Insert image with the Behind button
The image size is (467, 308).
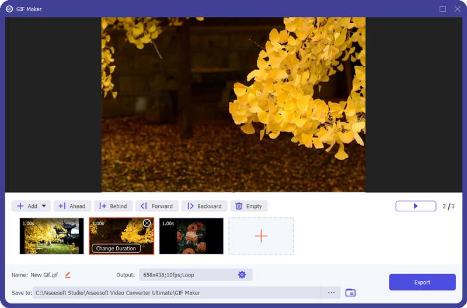tap(112, 206)
